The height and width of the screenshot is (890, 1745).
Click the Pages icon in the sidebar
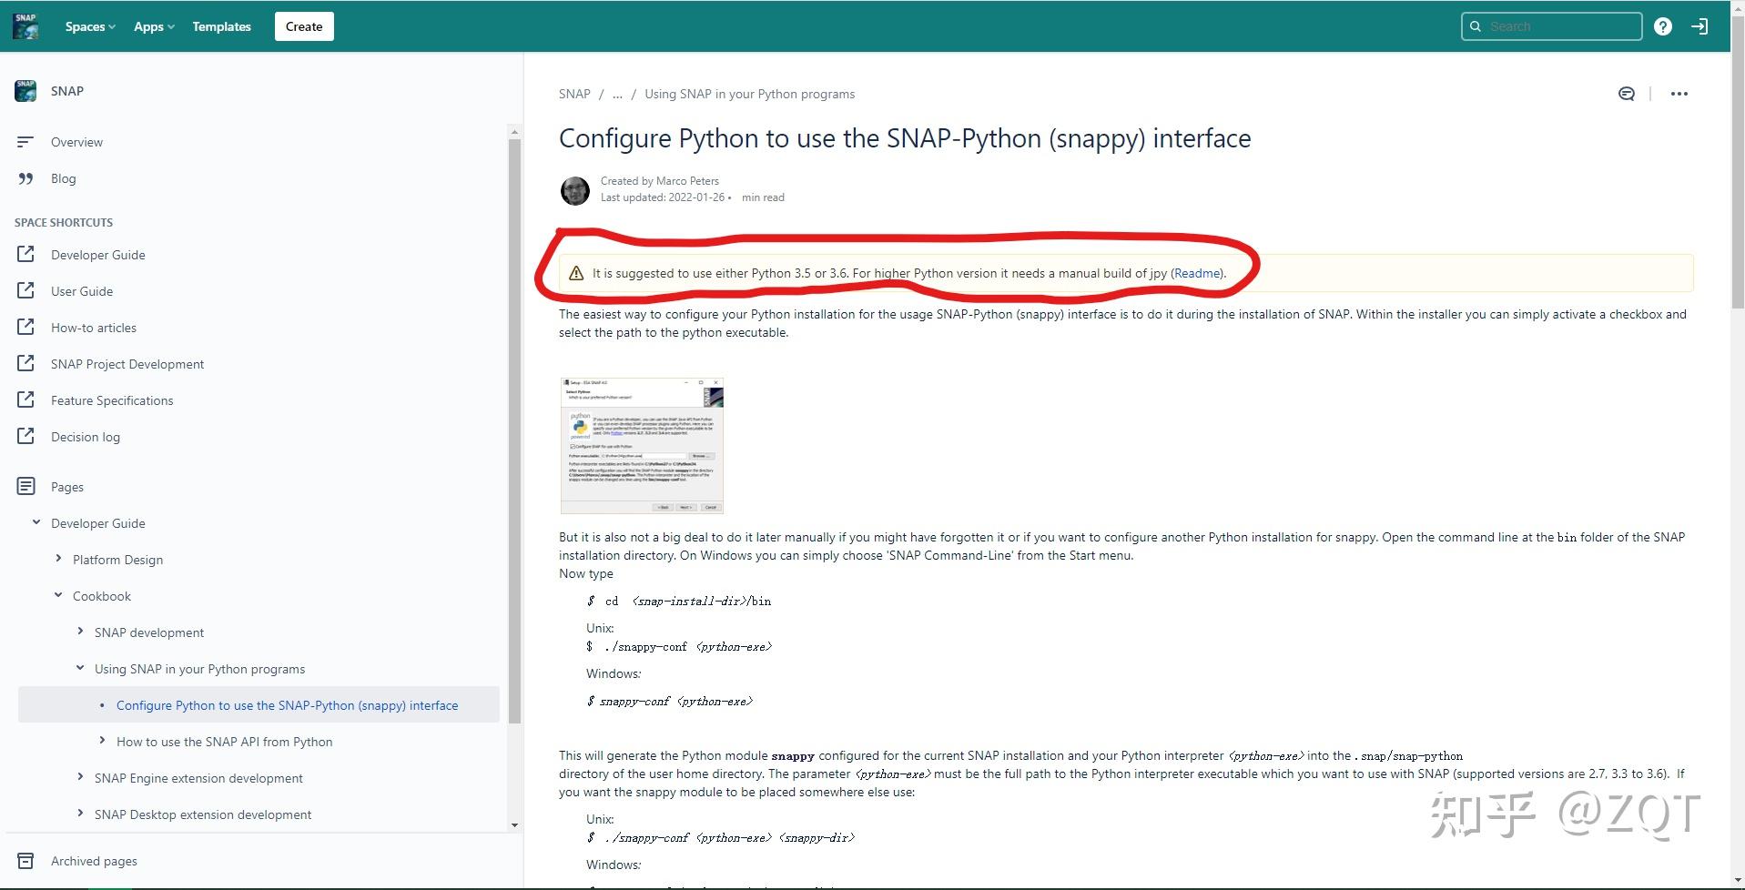(25, 486)
